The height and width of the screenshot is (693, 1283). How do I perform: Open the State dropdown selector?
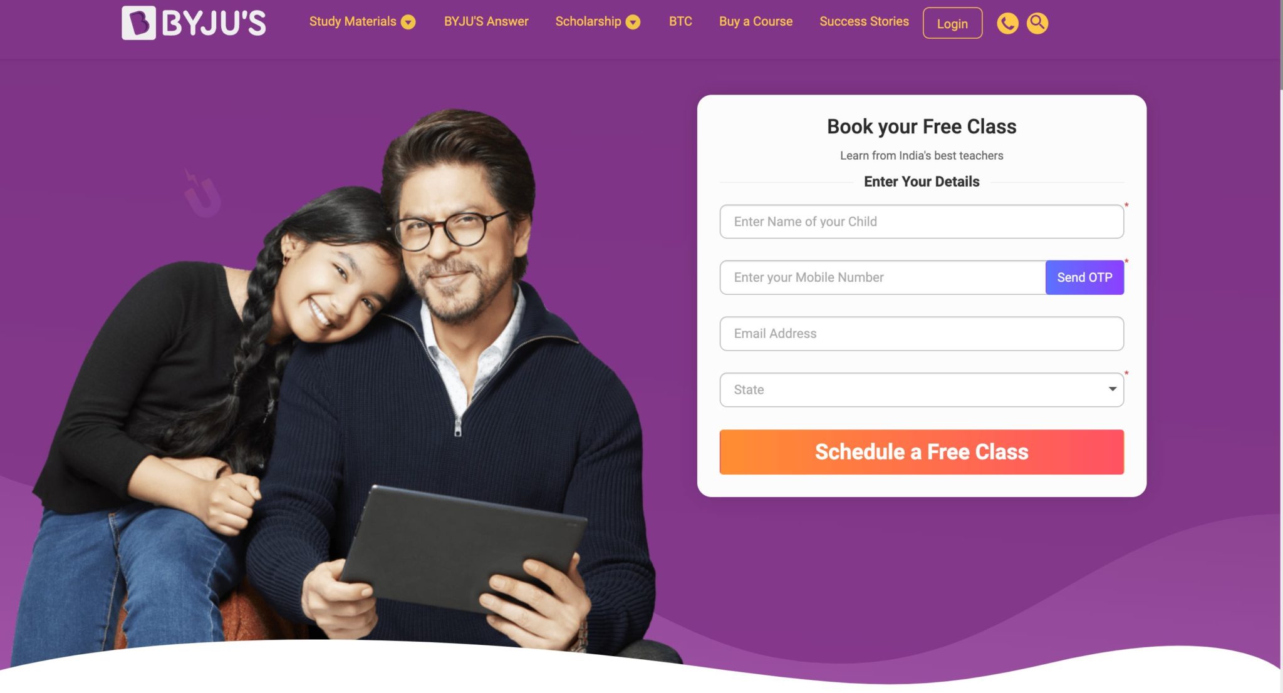pos(921,389)
